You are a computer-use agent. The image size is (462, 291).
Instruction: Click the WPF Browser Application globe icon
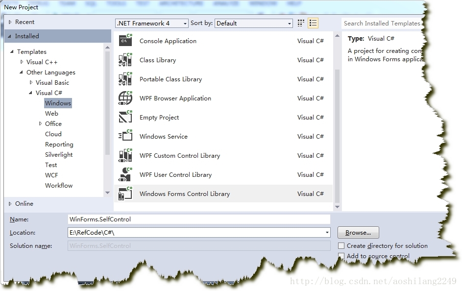tap(125, 98)
